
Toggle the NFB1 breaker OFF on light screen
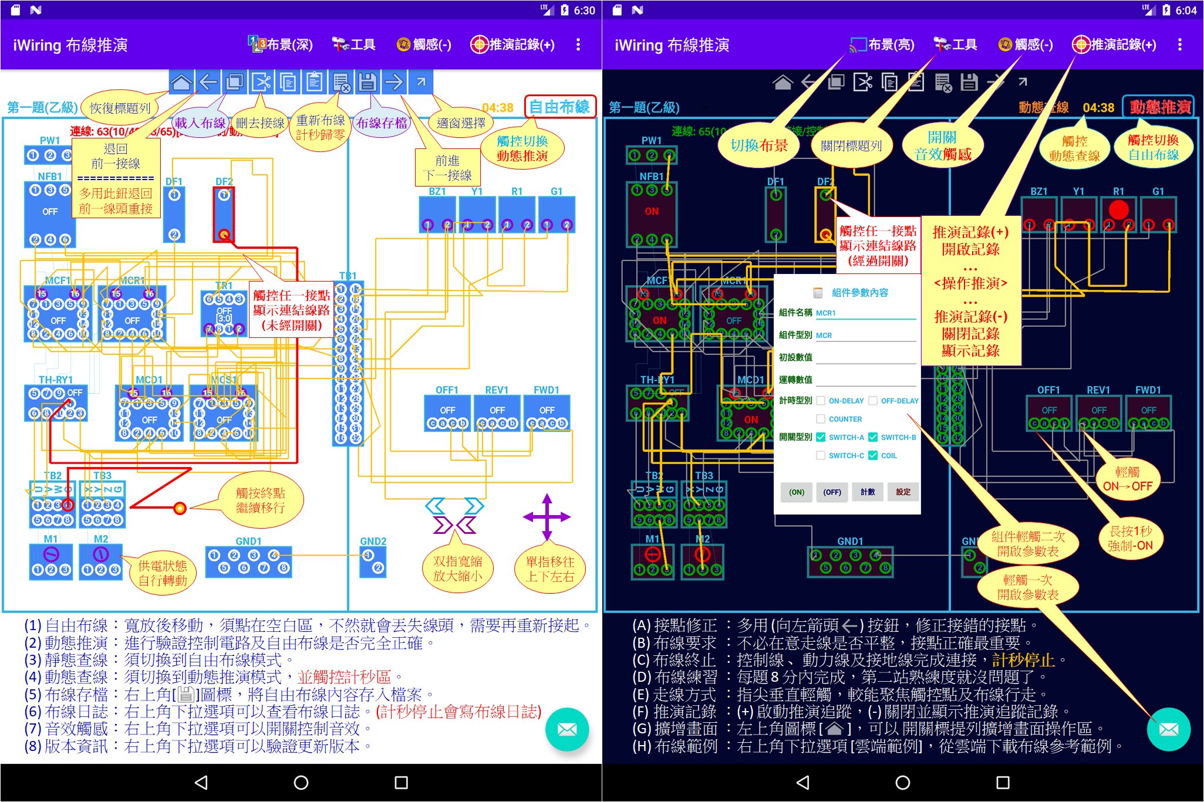(x=50, y=212)
